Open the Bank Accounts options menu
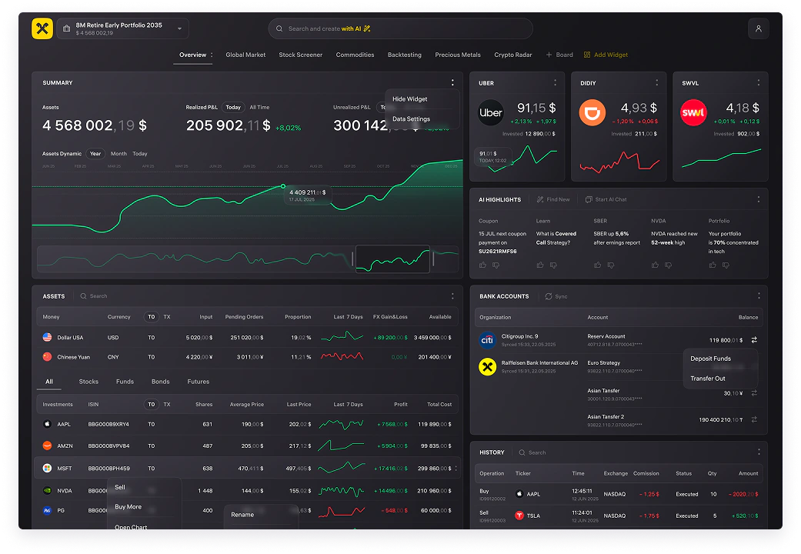Image resolution: width=801 pixels, height=554 pixels. pyautogui.click(x=759, y=296)
